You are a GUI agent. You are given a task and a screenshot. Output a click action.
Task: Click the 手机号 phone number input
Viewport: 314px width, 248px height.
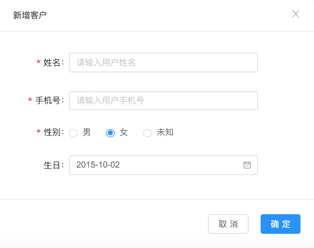[163, 101]
